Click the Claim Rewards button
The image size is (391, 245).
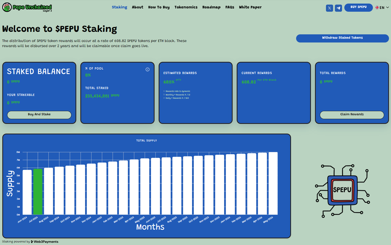point(352,115)
